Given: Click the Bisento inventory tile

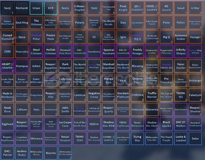Looking at the screenshot, I should tap(51, 153).
